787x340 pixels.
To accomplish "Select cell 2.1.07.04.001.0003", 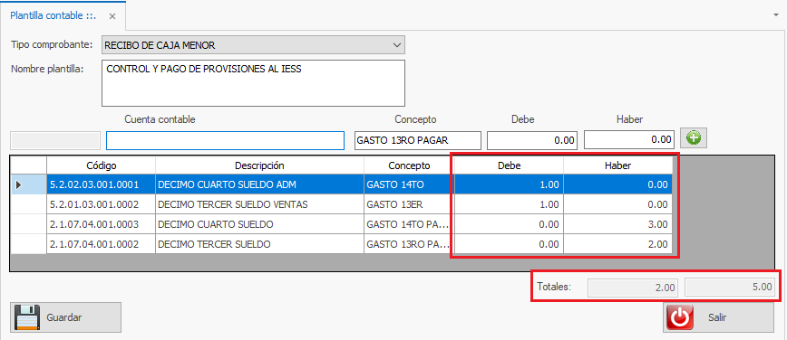I will click(101, 224).
